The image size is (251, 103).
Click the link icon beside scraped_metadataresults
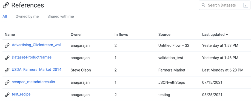[7, 82]
